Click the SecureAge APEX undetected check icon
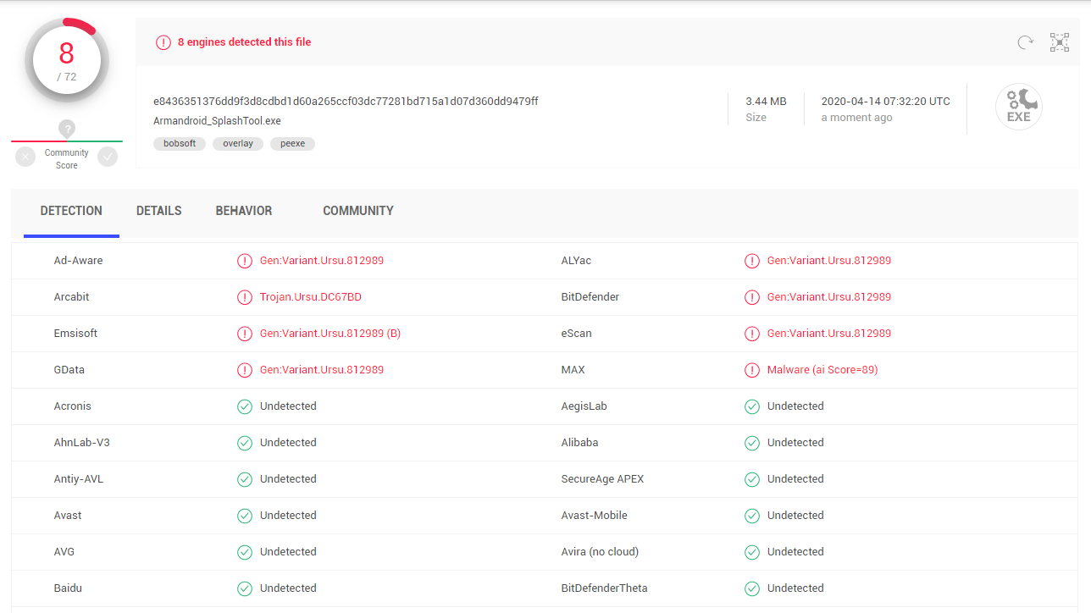Image resolution: width=1091 pixels, height=613 pixels. click(752, 479)
